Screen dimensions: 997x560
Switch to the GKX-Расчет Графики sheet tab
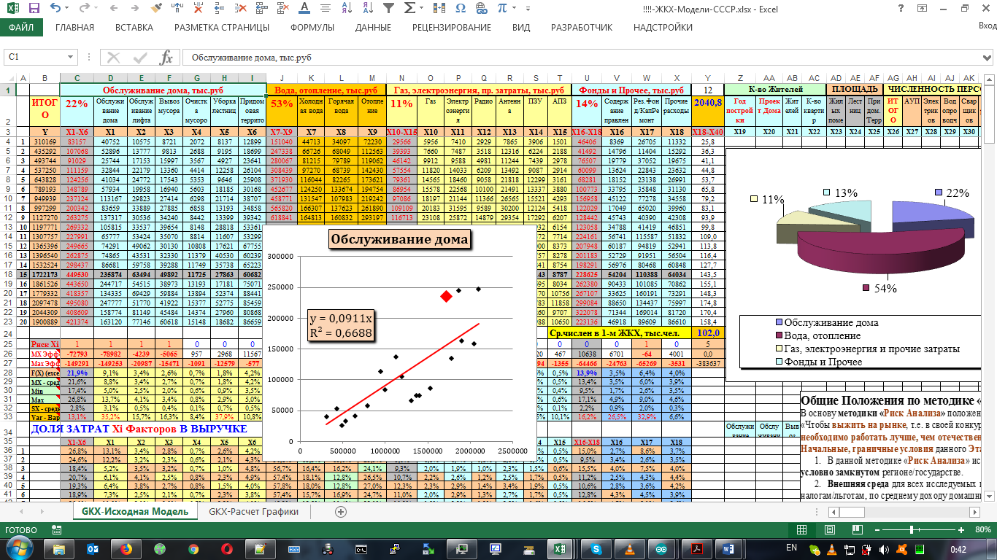[254, 511]
